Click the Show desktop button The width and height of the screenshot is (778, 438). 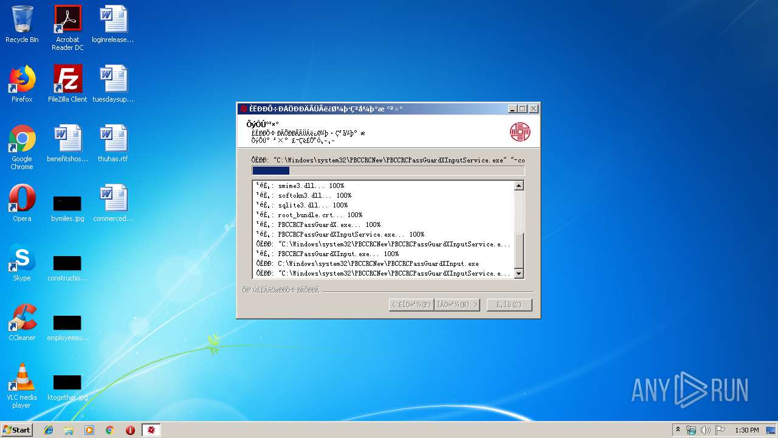772,430
